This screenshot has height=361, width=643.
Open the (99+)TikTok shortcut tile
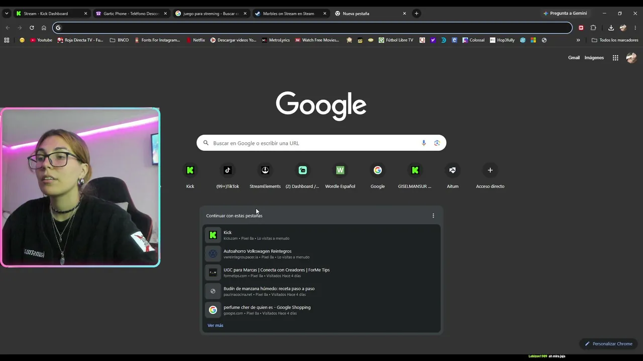(228, 176)
